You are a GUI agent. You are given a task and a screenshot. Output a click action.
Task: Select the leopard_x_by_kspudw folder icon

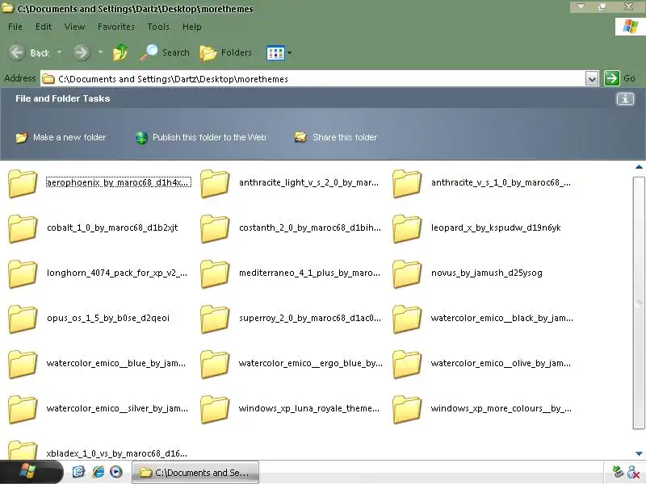[x=407, y=229]
